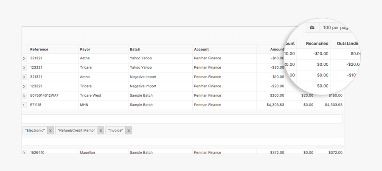Sort by the Reconciled column header
This screenshot has width=382, height=171.
point(317,43)
